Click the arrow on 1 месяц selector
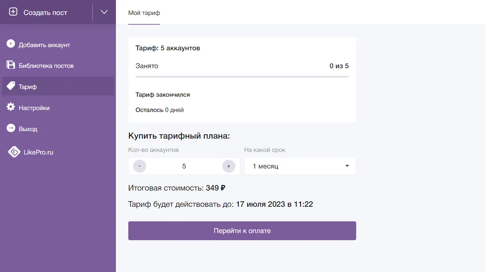 click(x=347, y=166)
